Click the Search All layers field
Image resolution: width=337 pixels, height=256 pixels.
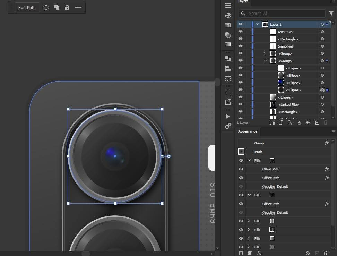(x=282, y=14)
